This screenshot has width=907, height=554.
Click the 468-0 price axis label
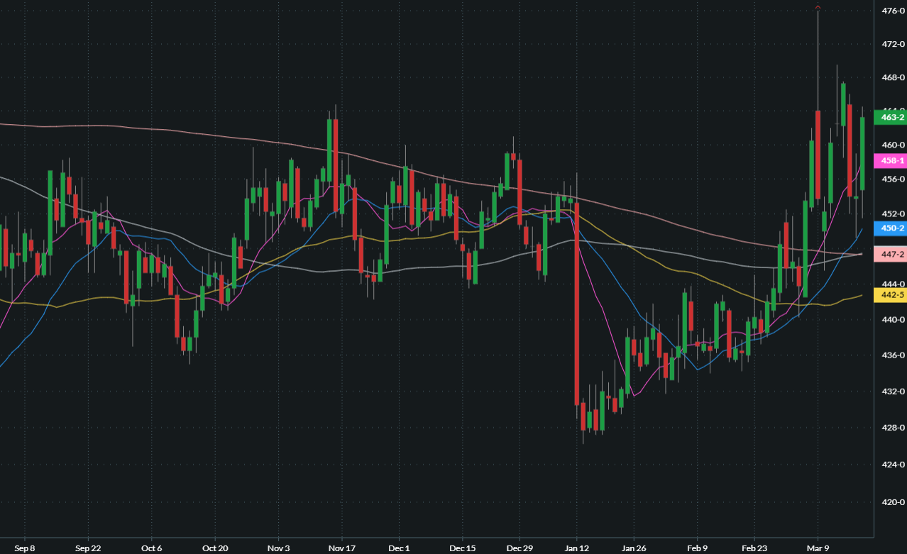pos(891,77)
